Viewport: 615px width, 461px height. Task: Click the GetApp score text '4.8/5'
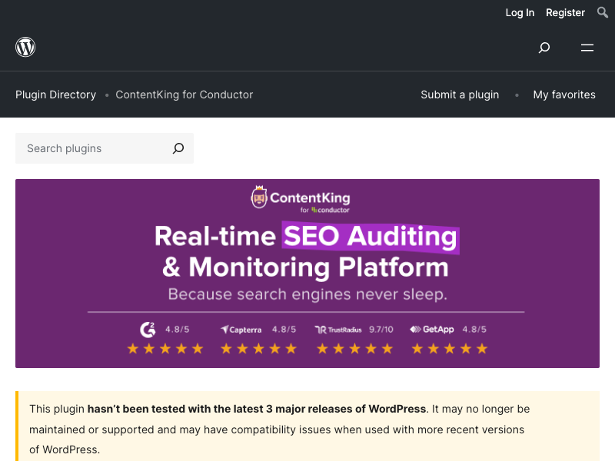pos(474,330)
